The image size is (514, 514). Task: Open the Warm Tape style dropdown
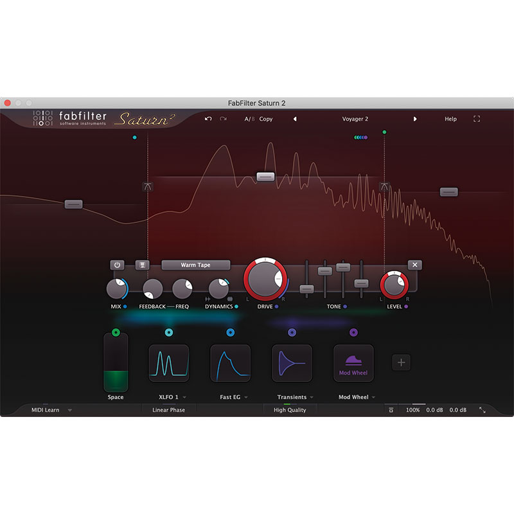[x=196, y=265]
